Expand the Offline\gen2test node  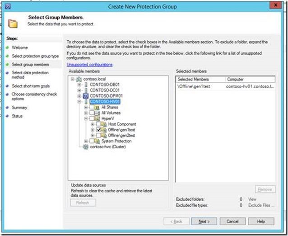point(93,136)
